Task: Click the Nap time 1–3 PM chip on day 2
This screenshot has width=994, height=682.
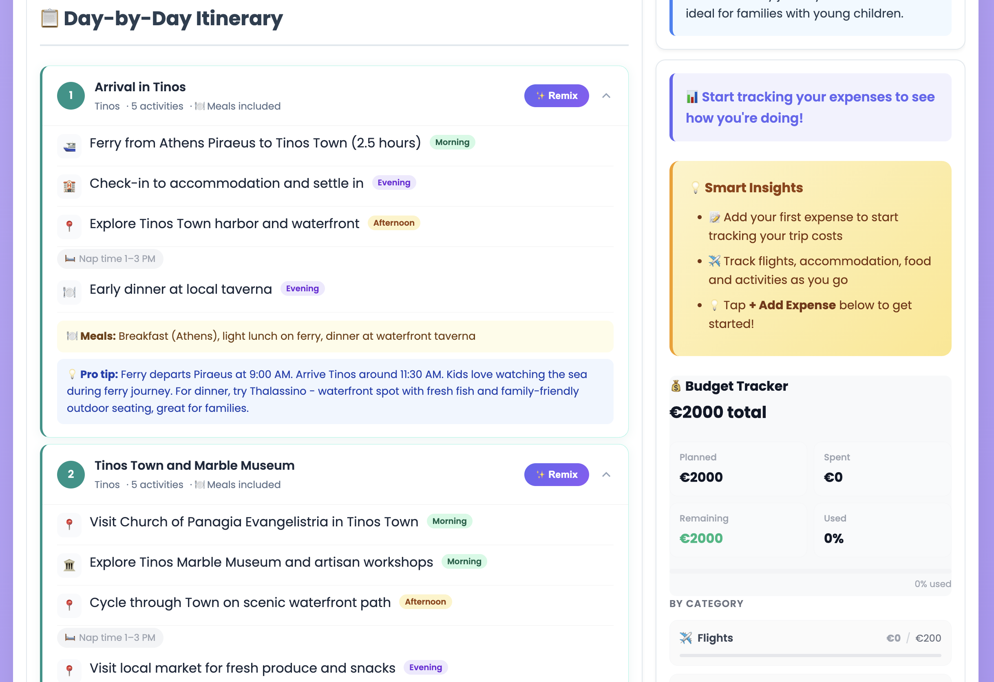Action: pos(110,638)
